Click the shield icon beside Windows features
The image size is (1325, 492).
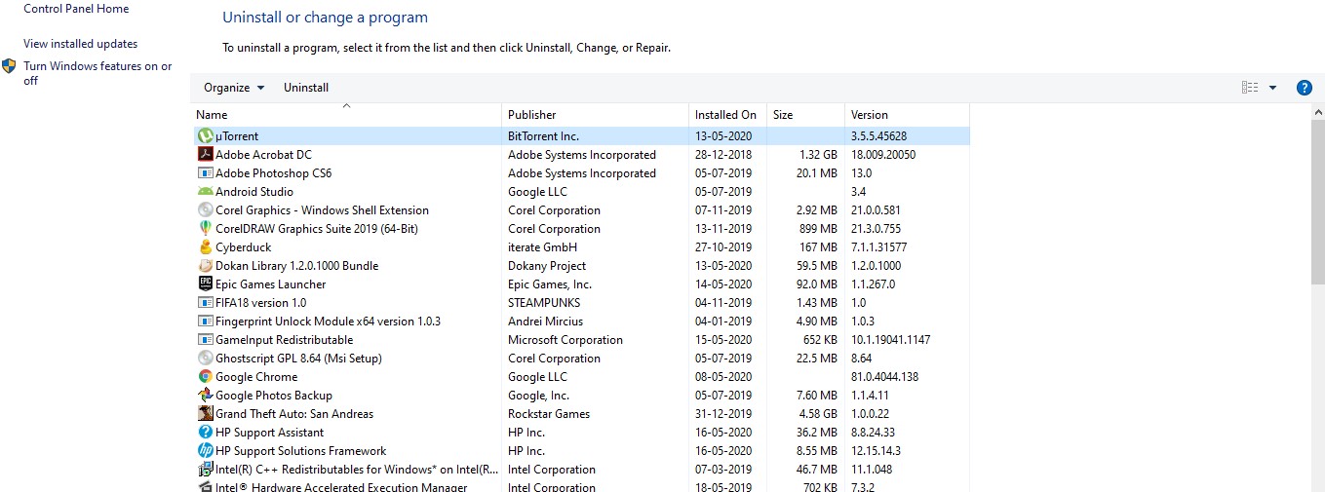pyautogui.click(x=9, y=66)
